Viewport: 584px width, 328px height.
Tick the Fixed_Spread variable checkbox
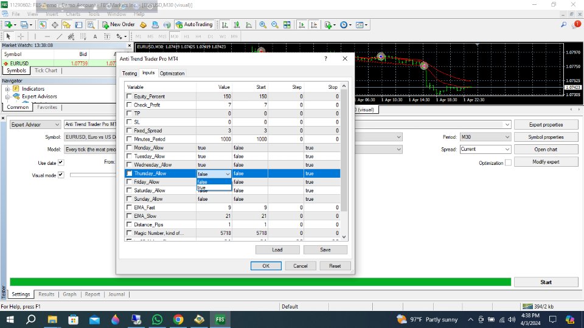129,130
